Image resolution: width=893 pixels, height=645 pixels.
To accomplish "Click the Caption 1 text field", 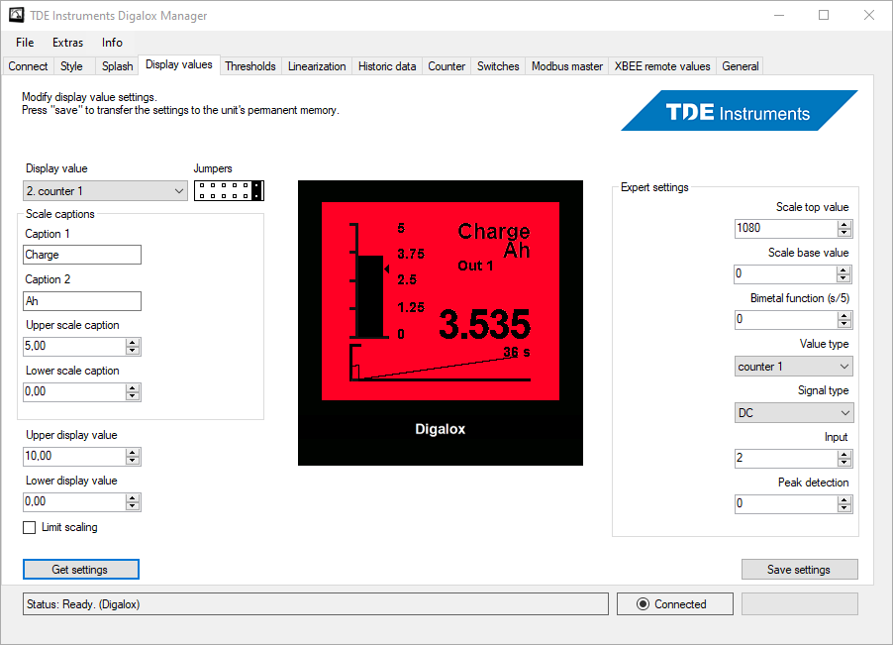I will click(x=82, y=255).
